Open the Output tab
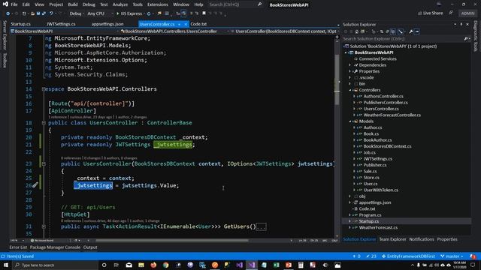The image size is (481, 270). (x=90, y=247)
